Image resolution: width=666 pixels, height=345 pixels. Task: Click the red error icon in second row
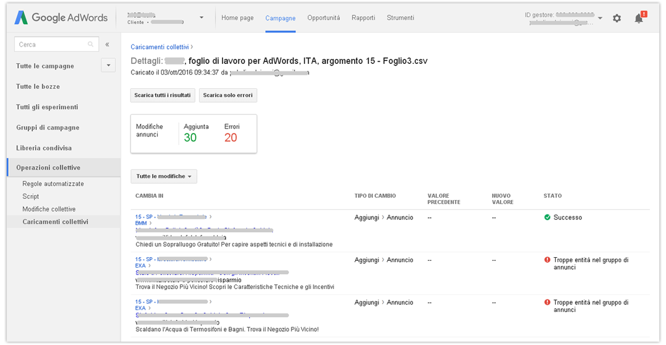pos(547,259)
